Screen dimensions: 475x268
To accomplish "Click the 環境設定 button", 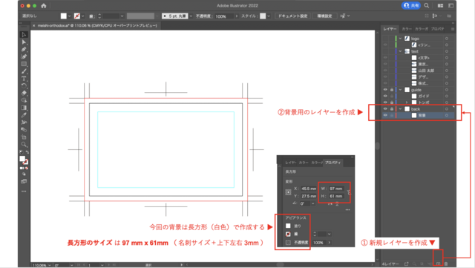I will pyautogui.click(x=325, y=16).
